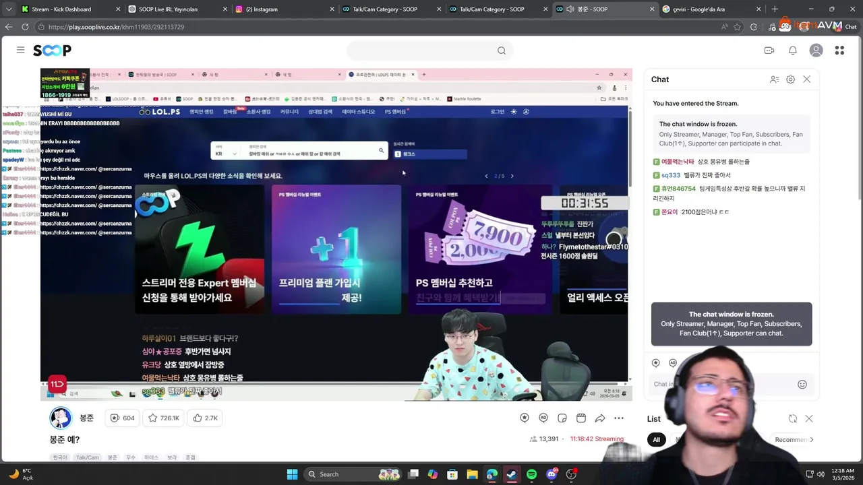Screen dimensions: 863x485
Task: Bookmark this page with the star
Action: click(737, 27)
